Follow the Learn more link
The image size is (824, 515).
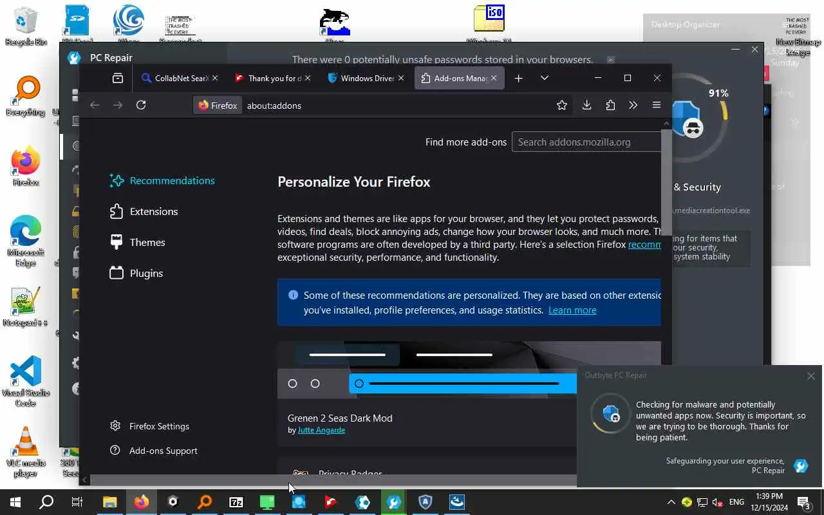(x=572, y=310)
